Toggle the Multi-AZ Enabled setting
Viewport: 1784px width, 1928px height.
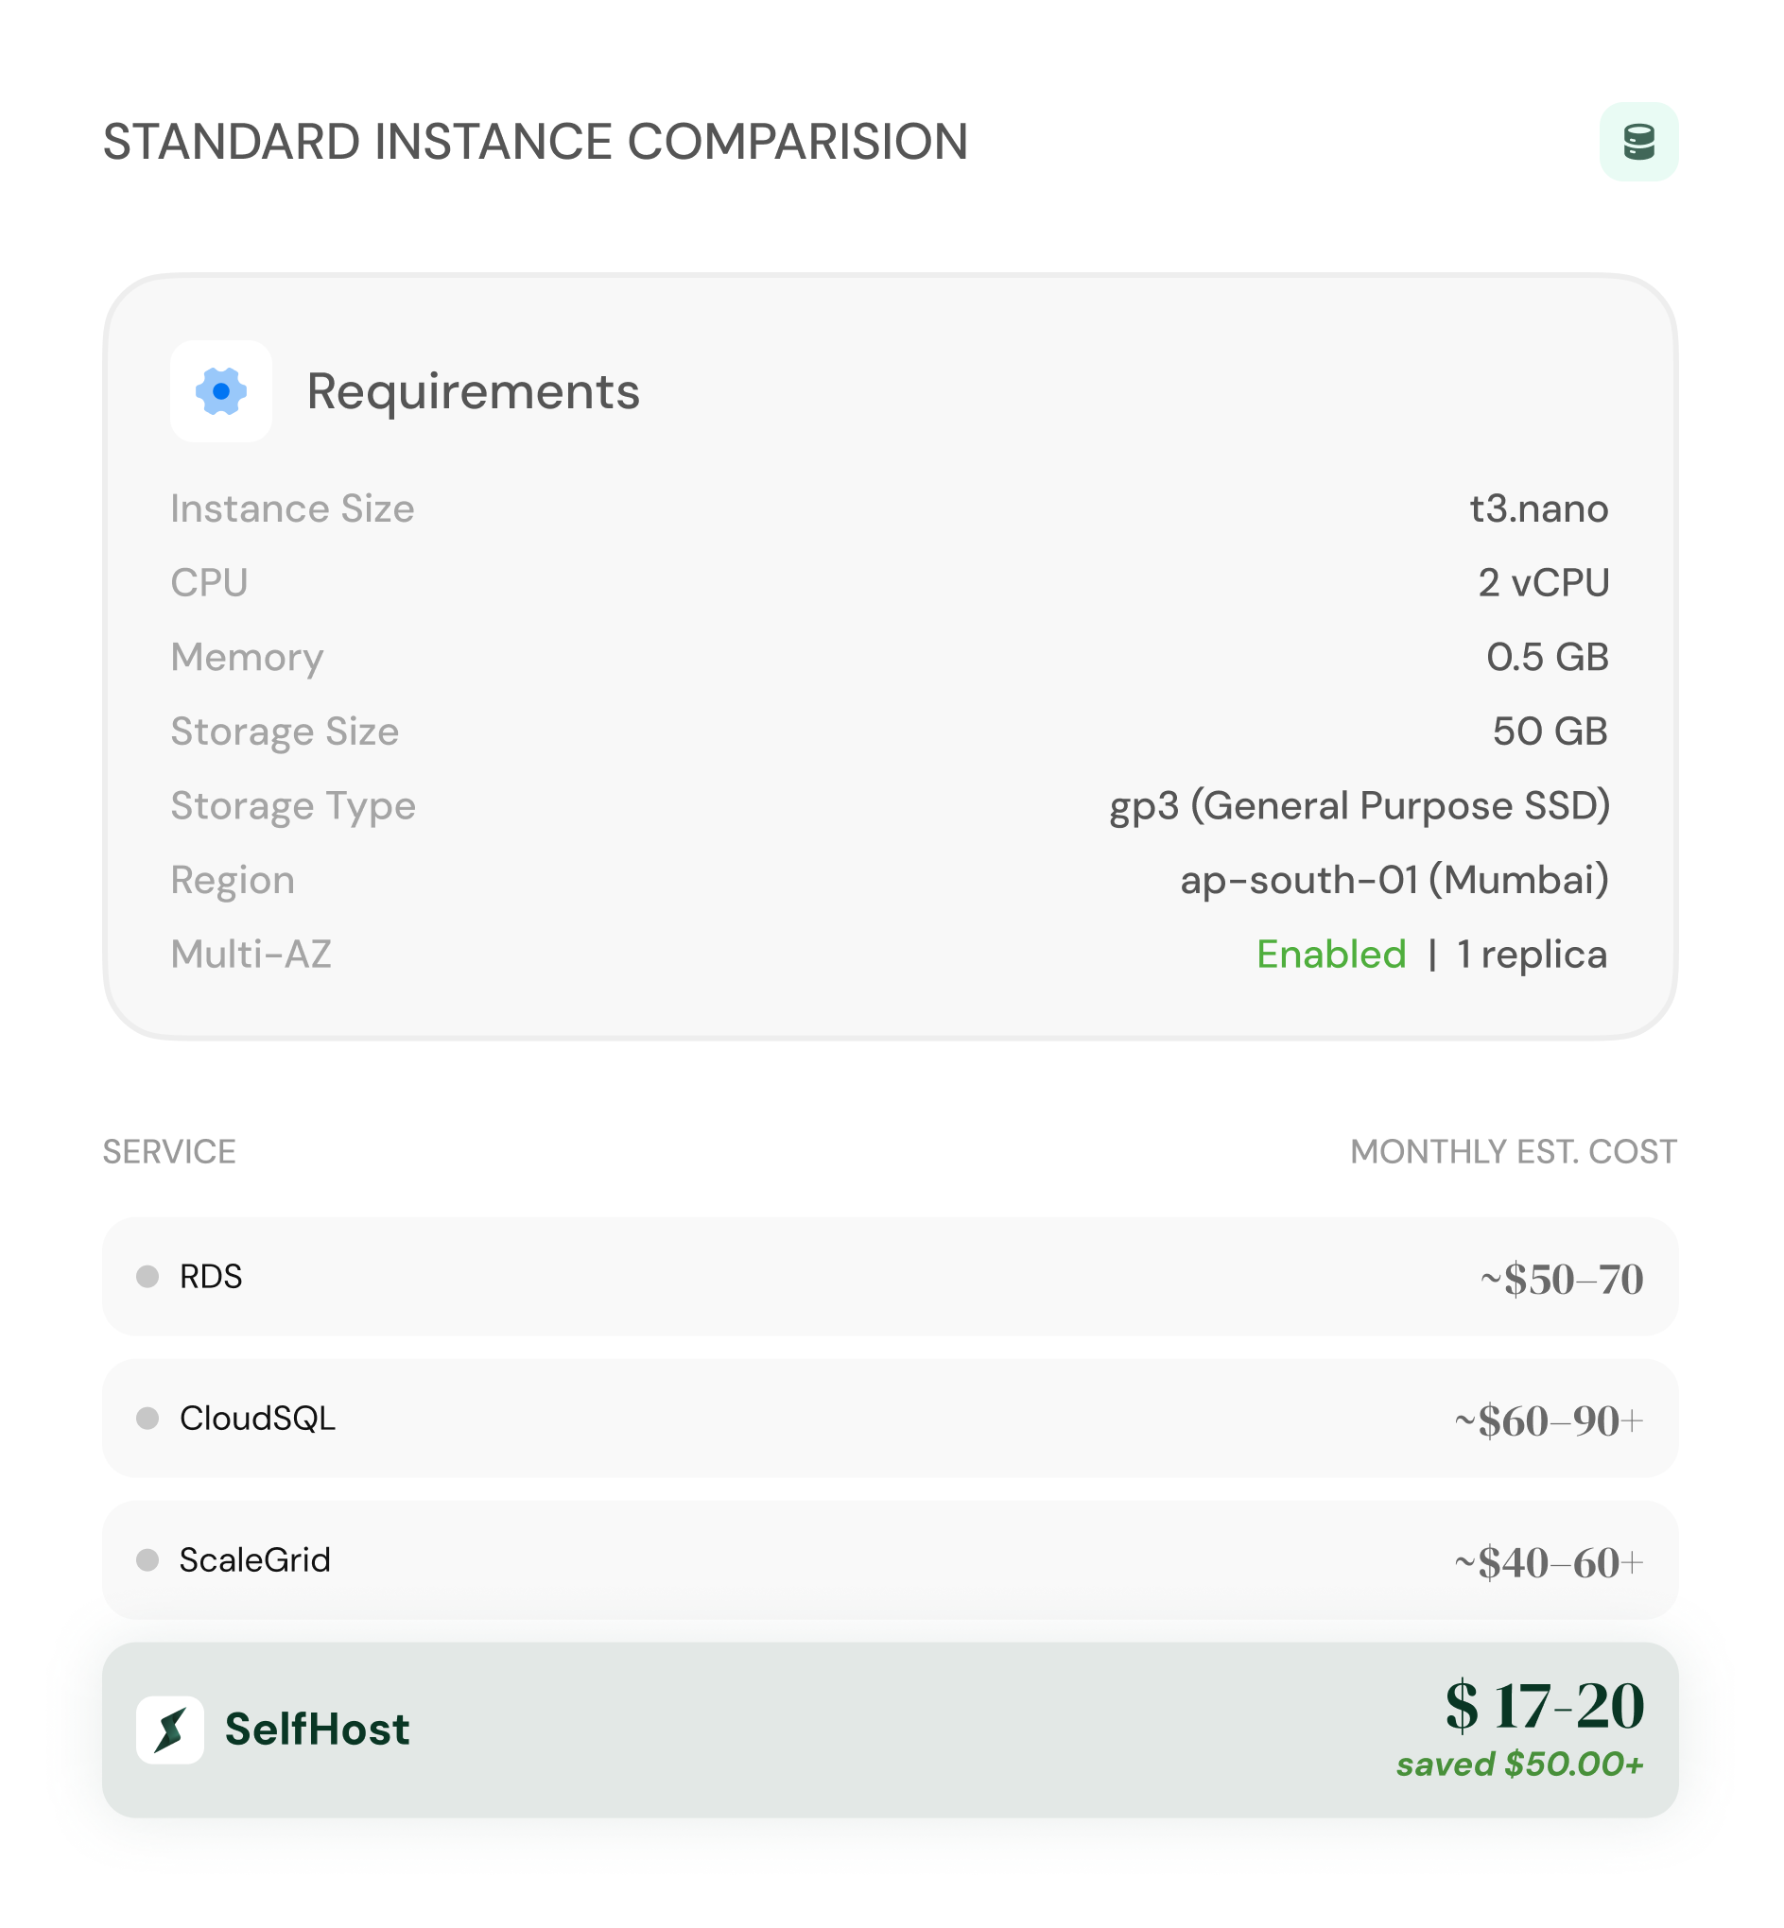1330,954
